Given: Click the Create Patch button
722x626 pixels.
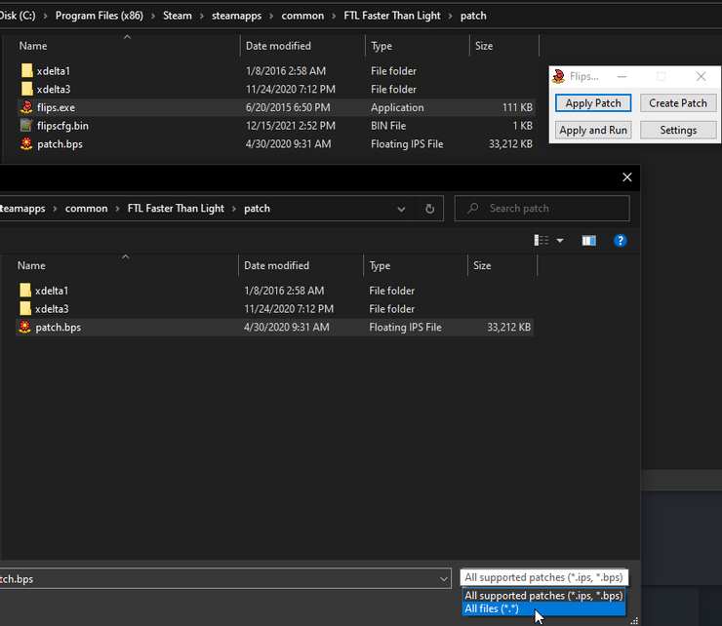Looking at the screenshot, I should (x=678, y=103).
